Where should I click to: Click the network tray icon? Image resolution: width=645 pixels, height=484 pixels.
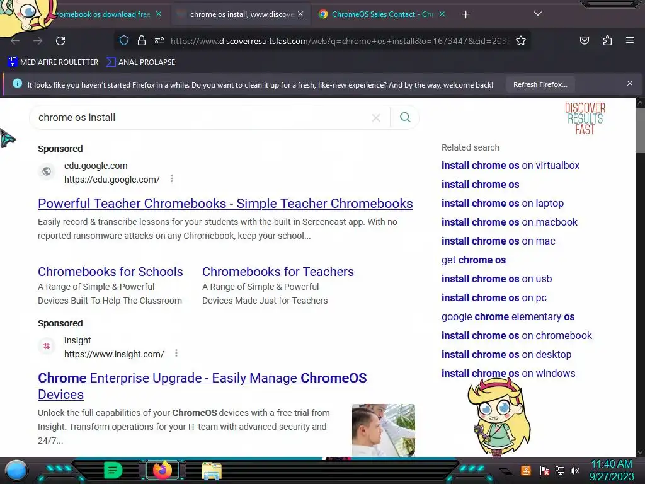560,470
